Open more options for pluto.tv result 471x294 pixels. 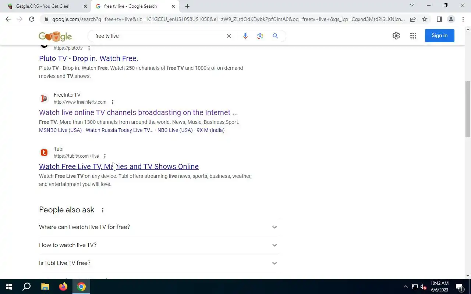89,48
